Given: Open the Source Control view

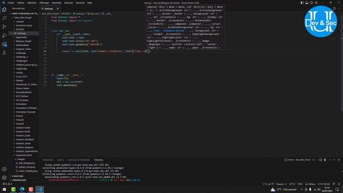Looking at the screenshot, I should [4, 27].
